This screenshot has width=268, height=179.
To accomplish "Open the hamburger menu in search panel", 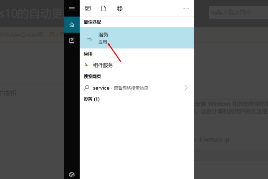I will [x=72, y=9].
